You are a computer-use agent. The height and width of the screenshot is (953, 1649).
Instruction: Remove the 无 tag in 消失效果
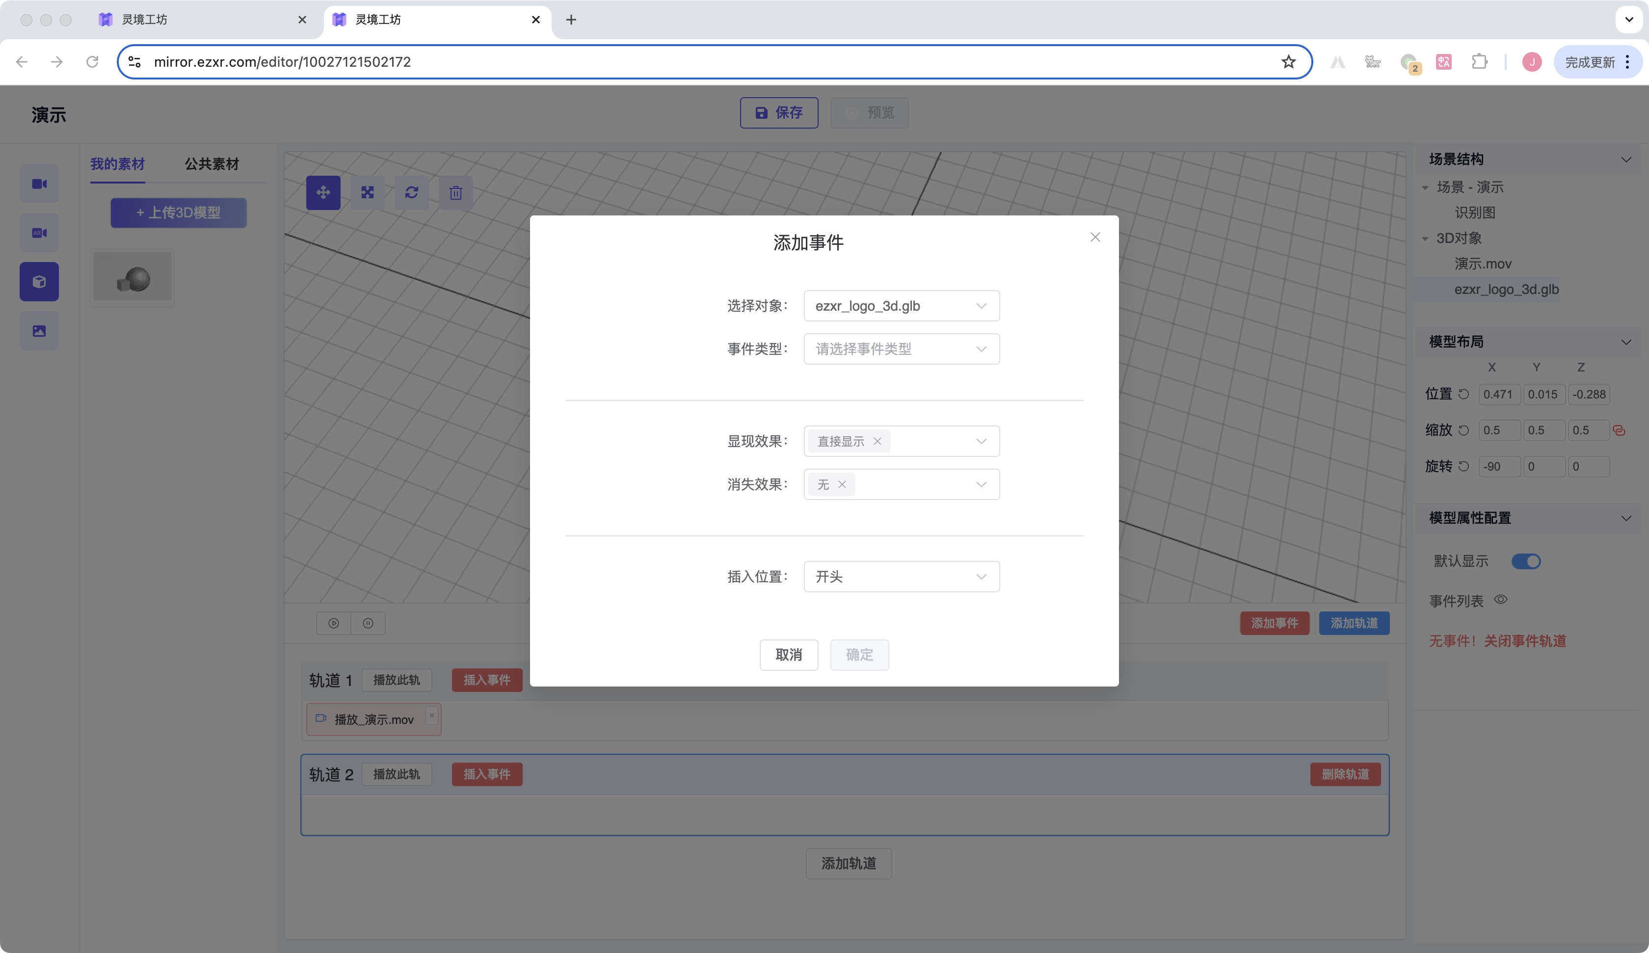842,484
